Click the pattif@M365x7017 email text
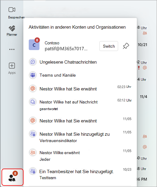Viewport: 157px width, 187px height. coord(66,49)
